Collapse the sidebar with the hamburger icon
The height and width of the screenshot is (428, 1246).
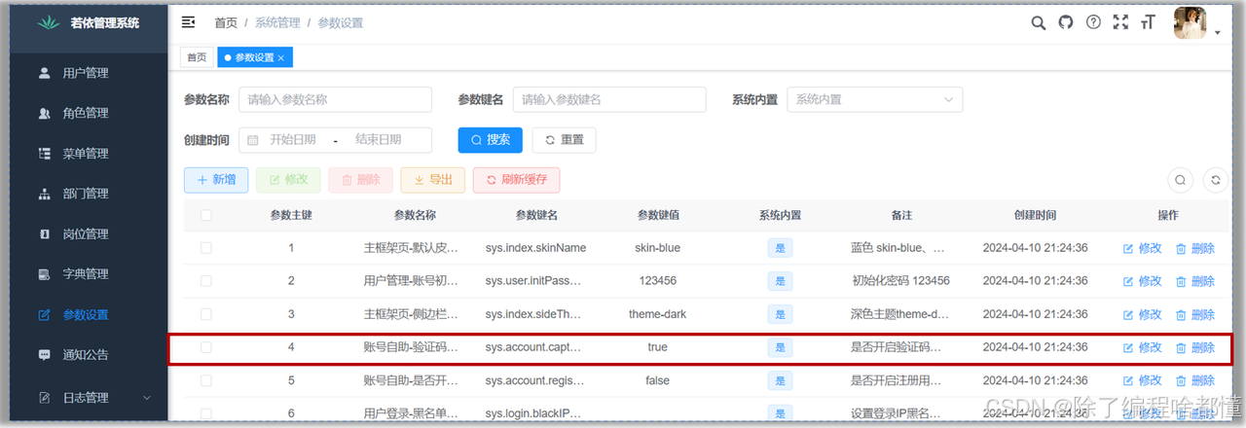point(189,21)
